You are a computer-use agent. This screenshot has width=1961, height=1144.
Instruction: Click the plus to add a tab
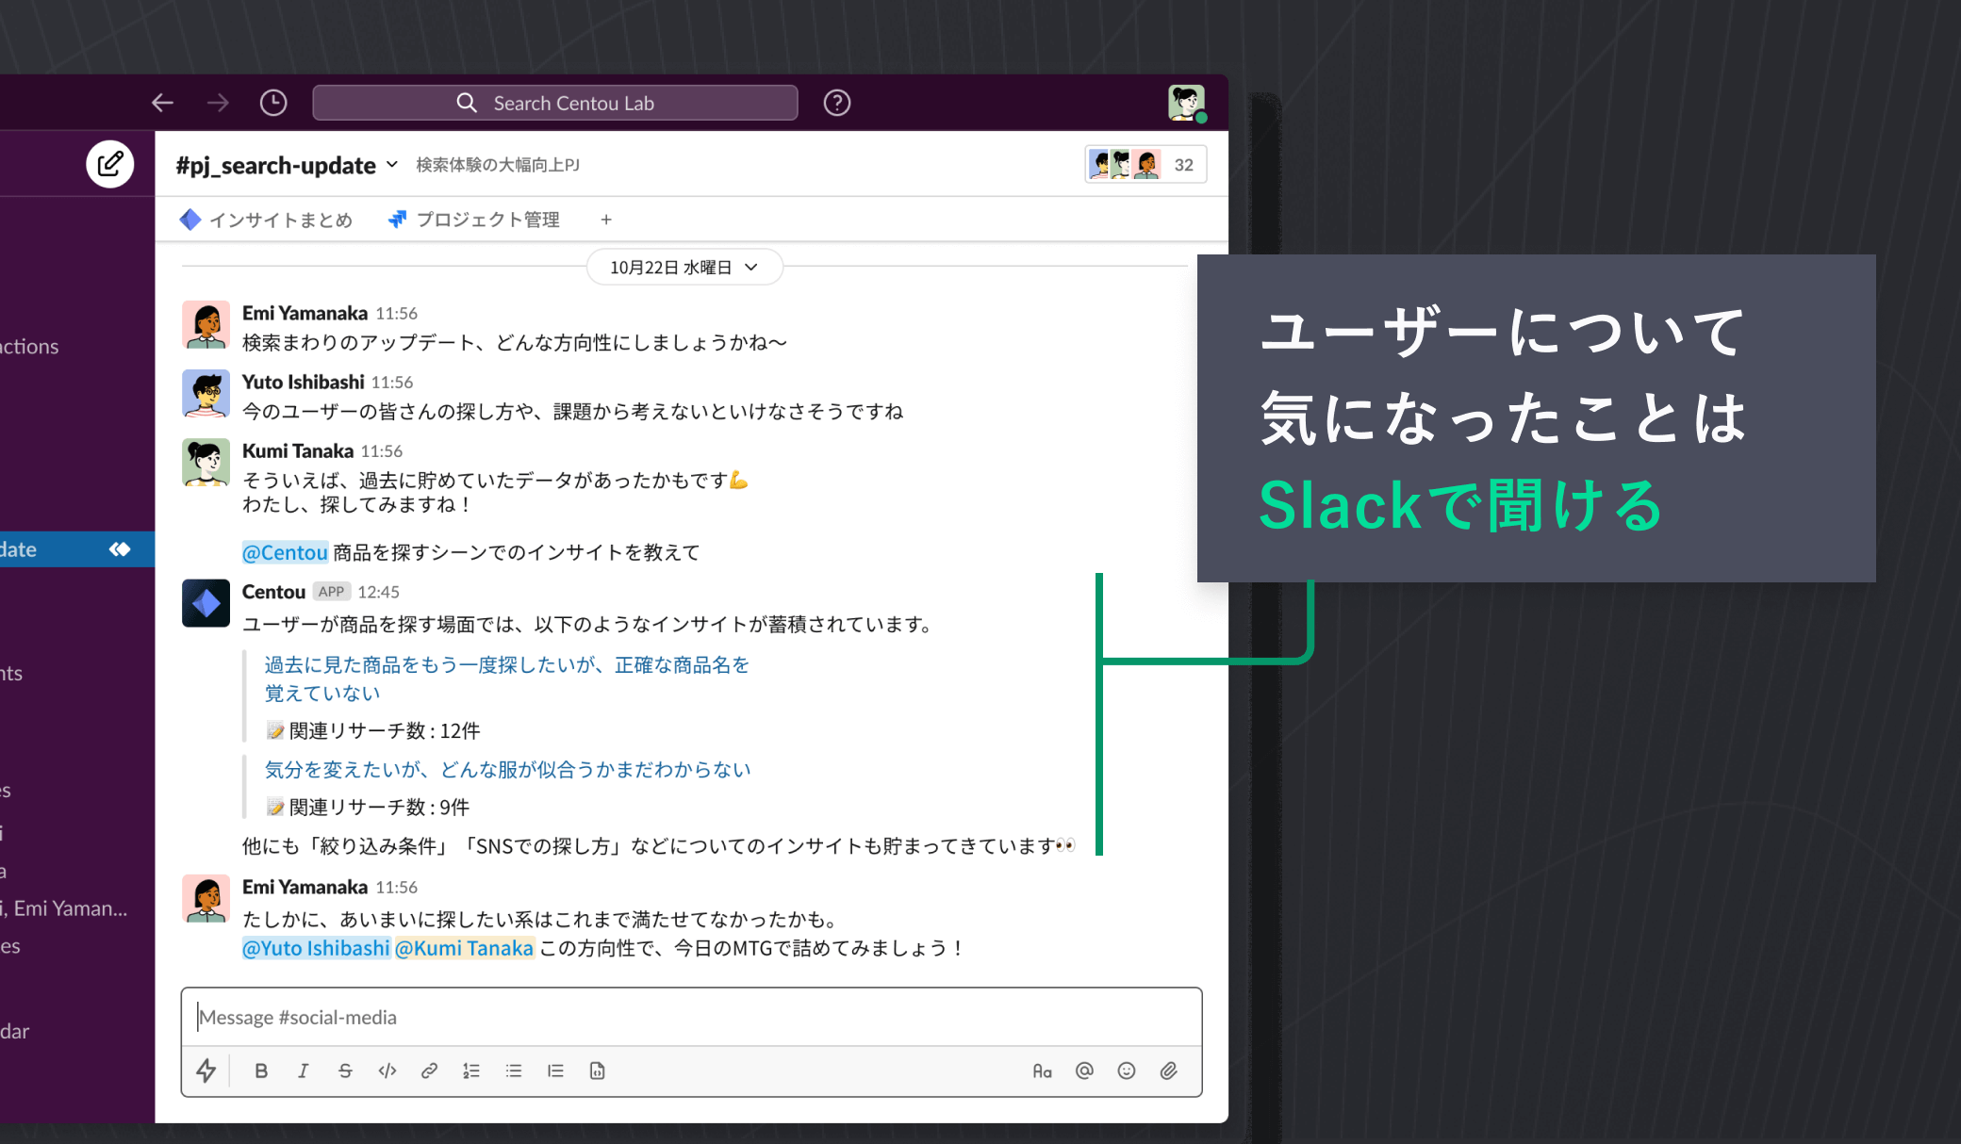point(606,220)
